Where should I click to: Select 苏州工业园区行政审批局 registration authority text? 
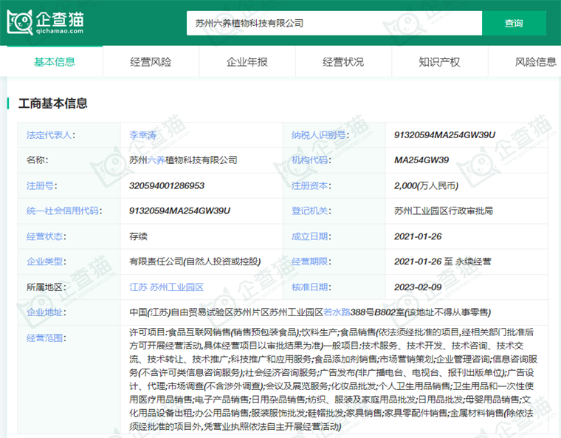(x=444, y=211)
